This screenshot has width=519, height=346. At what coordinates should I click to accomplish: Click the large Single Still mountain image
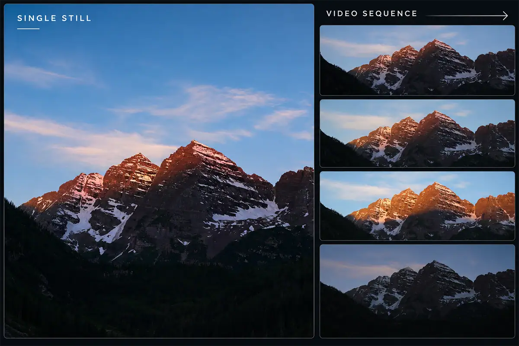click(159, 171)
